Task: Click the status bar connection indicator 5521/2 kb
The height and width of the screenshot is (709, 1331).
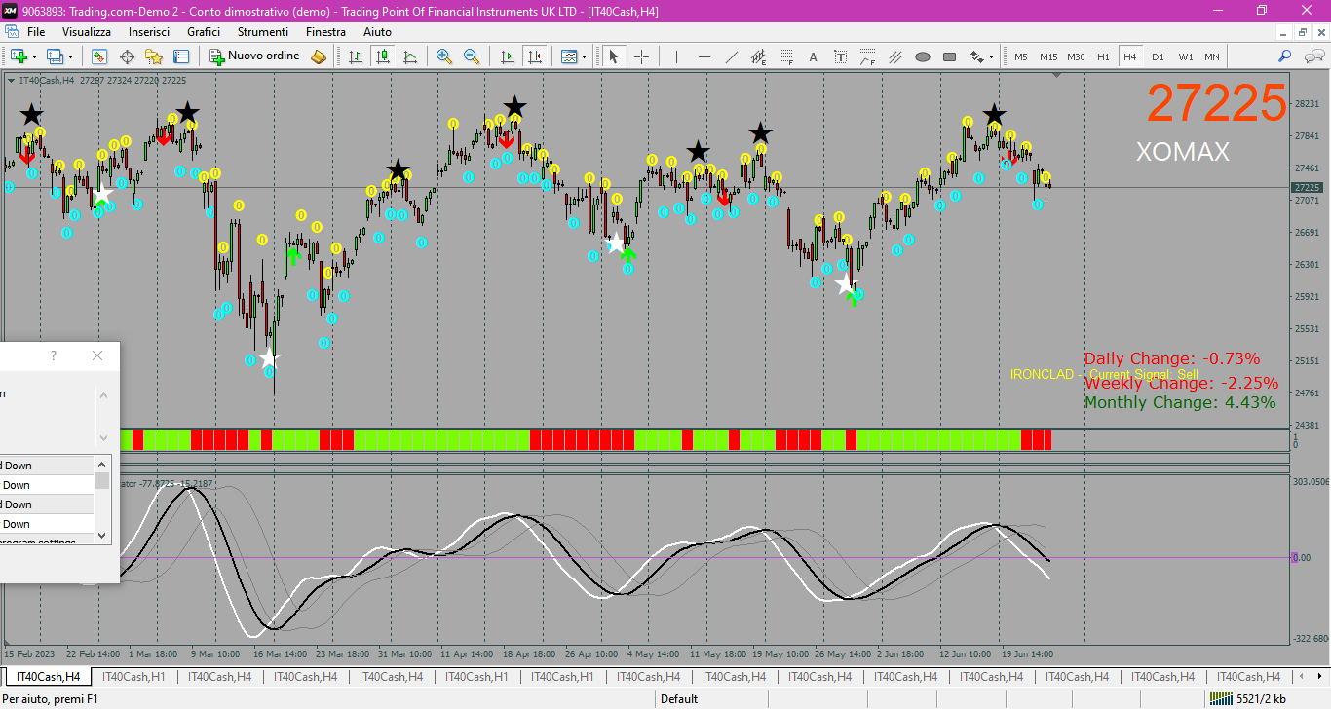Action: (x=1248, y=698)
